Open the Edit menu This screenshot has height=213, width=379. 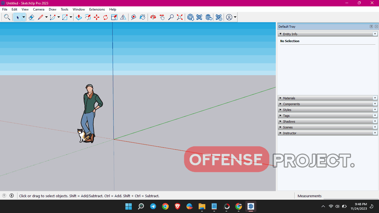click(14, 9)
